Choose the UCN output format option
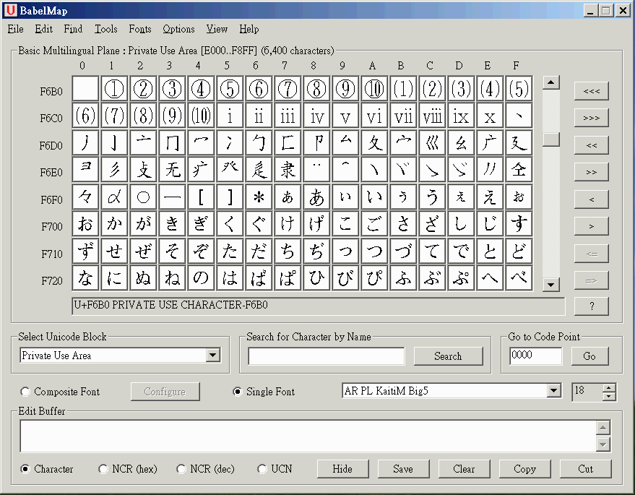 coord(263,469)
